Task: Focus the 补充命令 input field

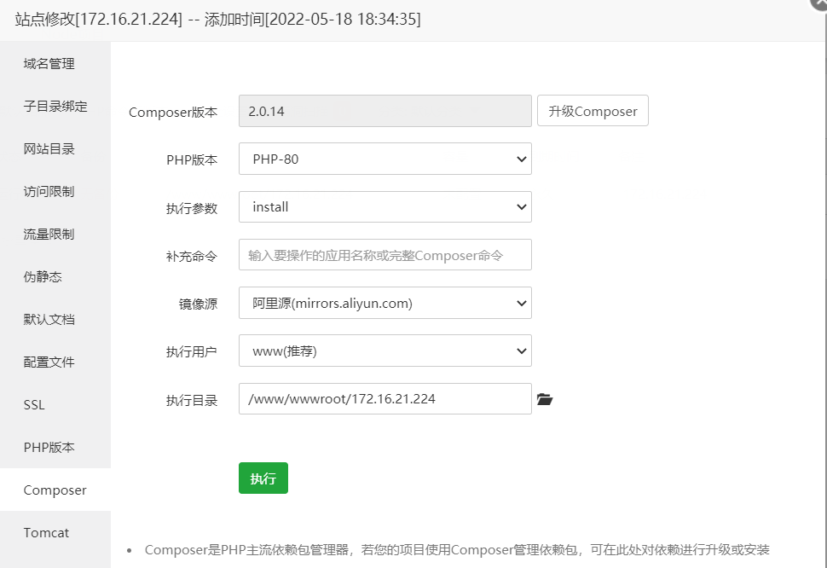Action: [385, 255]
